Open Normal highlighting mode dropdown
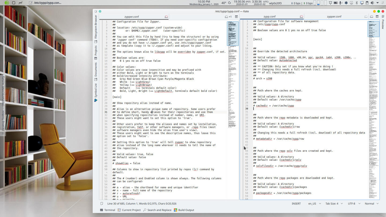 tap(371, 204)
